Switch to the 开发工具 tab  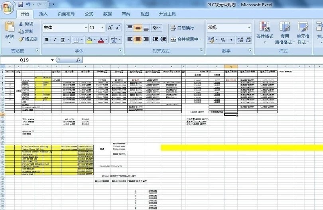click(167, 14)
